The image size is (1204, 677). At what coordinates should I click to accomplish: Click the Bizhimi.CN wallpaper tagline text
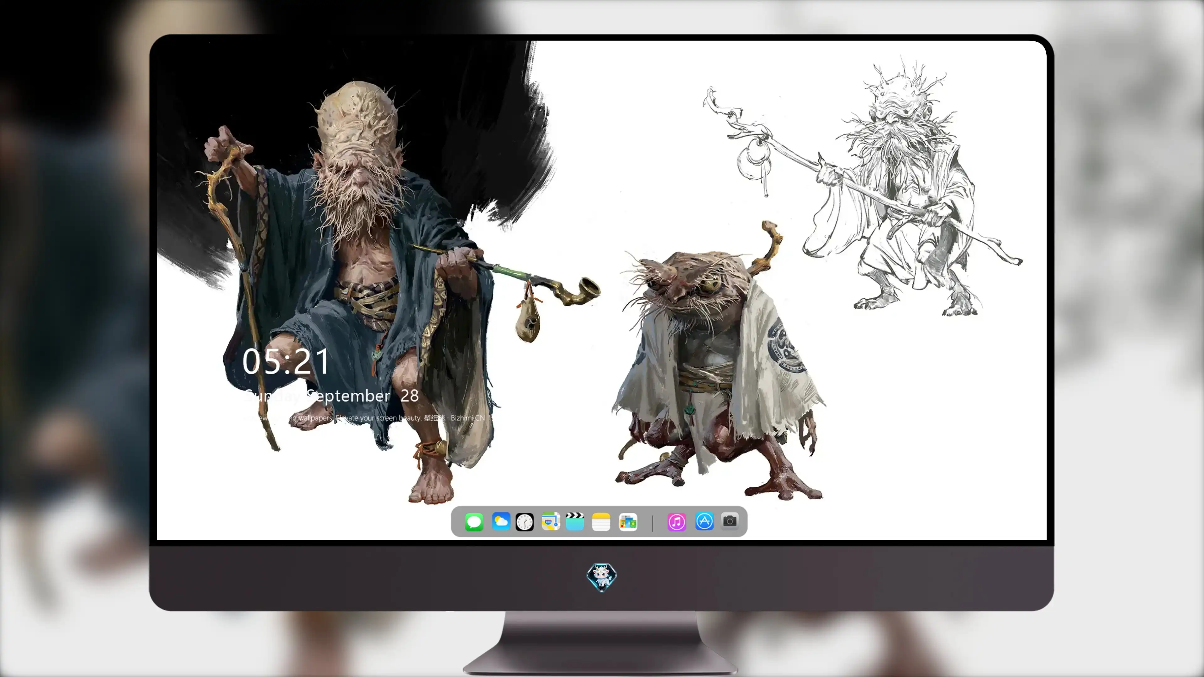[365, 418]
